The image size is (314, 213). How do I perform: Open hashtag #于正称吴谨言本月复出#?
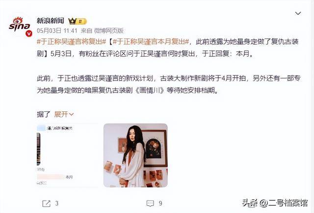click(x=151, y=42)
